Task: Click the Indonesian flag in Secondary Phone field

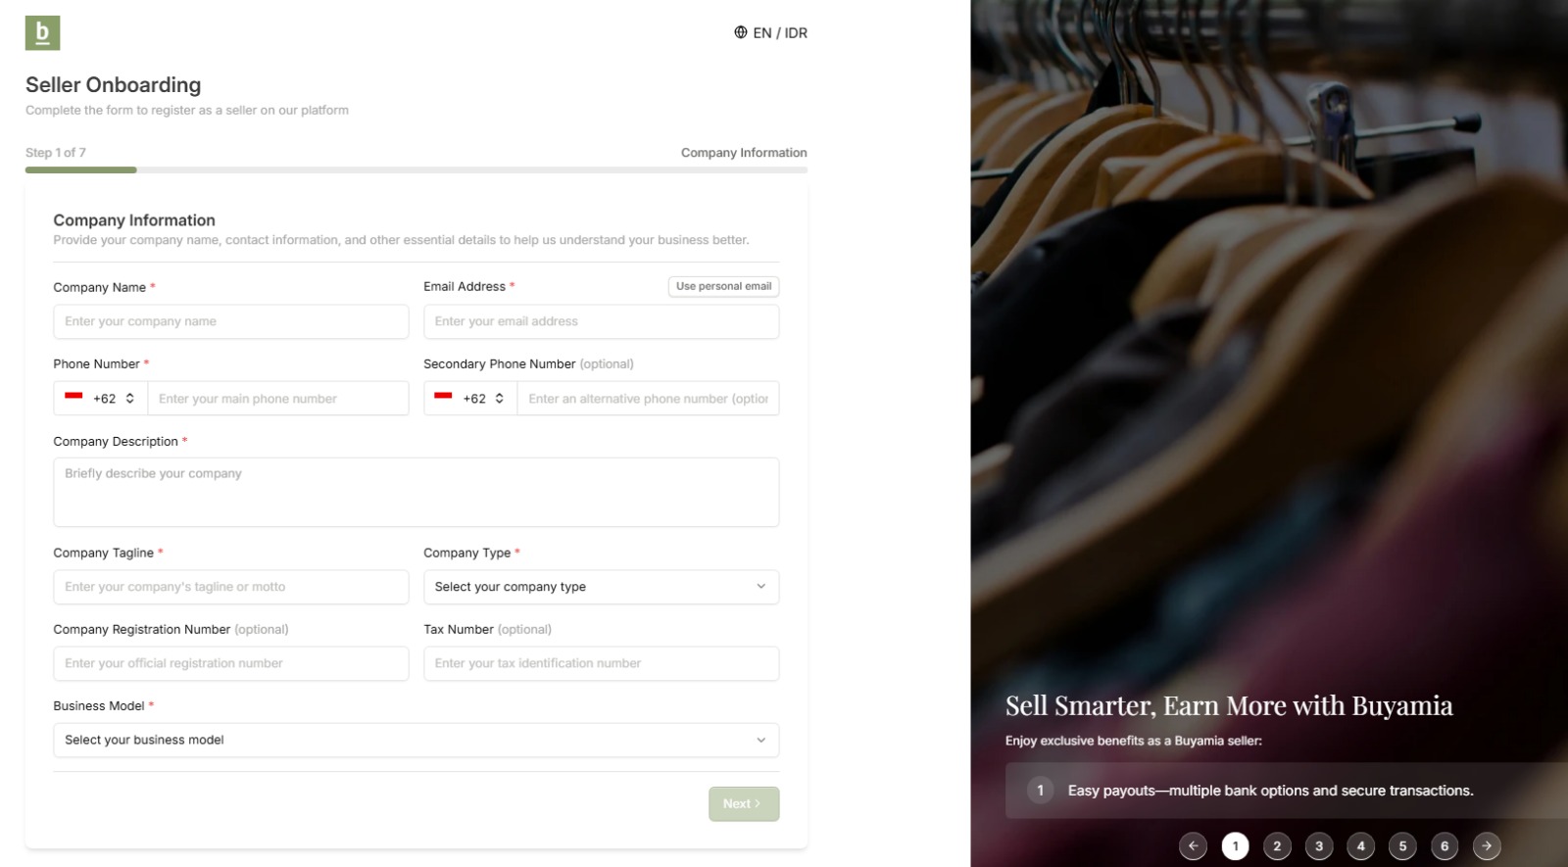Action: tap(442, 398)
